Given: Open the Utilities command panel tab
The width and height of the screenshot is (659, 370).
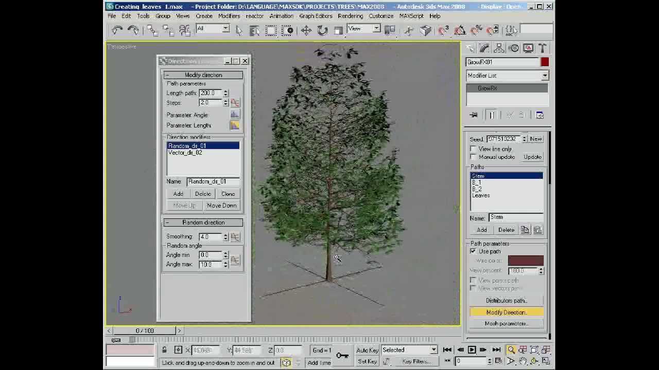Looking at the screenshot, I should click(543, 48).
